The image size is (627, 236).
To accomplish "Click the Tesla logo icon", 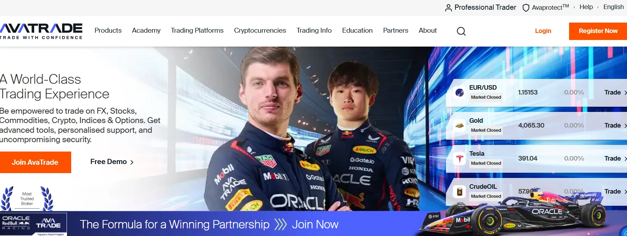I will pos(460,158).
